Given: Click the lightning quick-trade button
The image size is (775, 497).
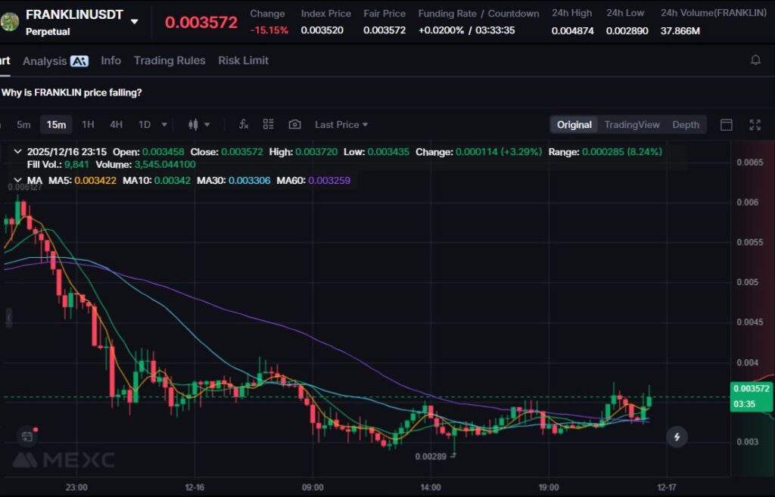Looking at the screenshot, I should pos(677,436).
